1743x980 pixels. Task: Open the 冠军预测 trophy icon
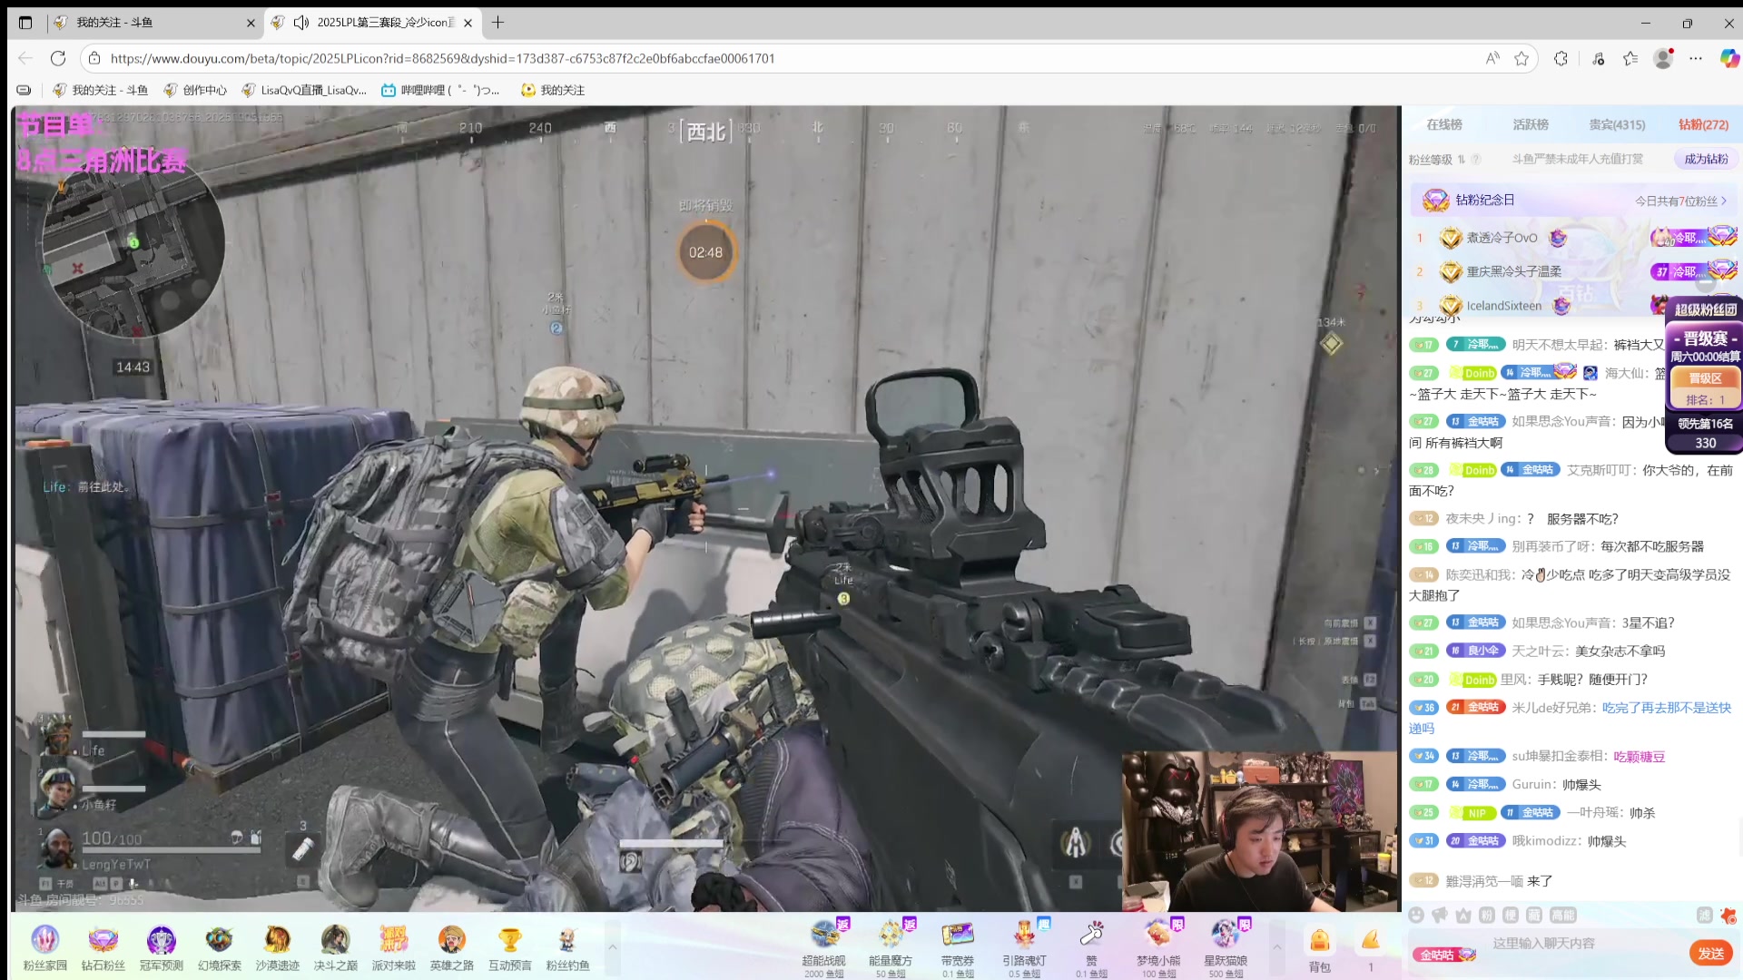(161, 946)
